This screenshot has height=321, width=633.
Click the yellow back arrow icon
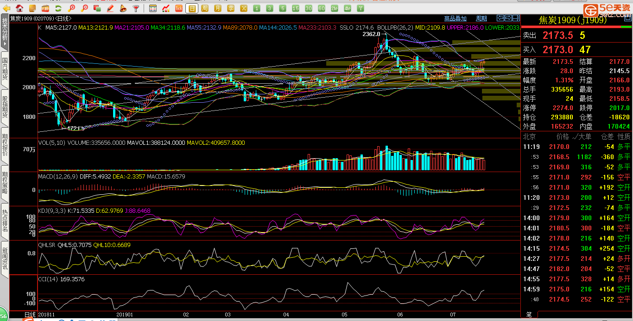pyautogui.click(x=7, y=8)
